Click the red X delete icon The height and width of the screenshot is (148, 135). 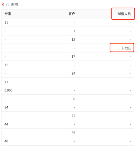point(3,4)
